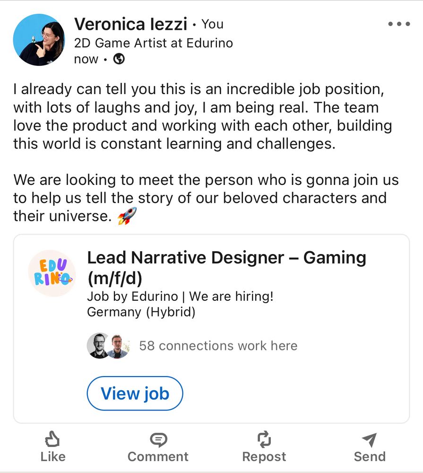Like Veronica's post
This screenshot has height=473, width=423.
click(x=52, y=447)
